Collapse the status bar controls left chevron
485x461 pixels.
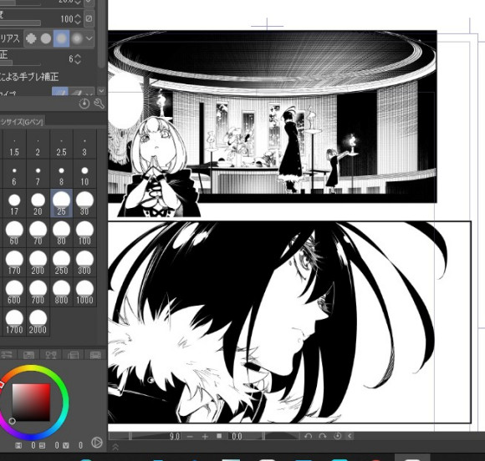350,436
